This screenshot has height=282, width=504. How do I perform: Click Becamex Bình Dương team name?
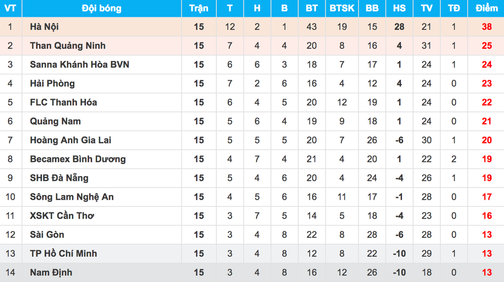pyautogui.click(x=78, y=159)
